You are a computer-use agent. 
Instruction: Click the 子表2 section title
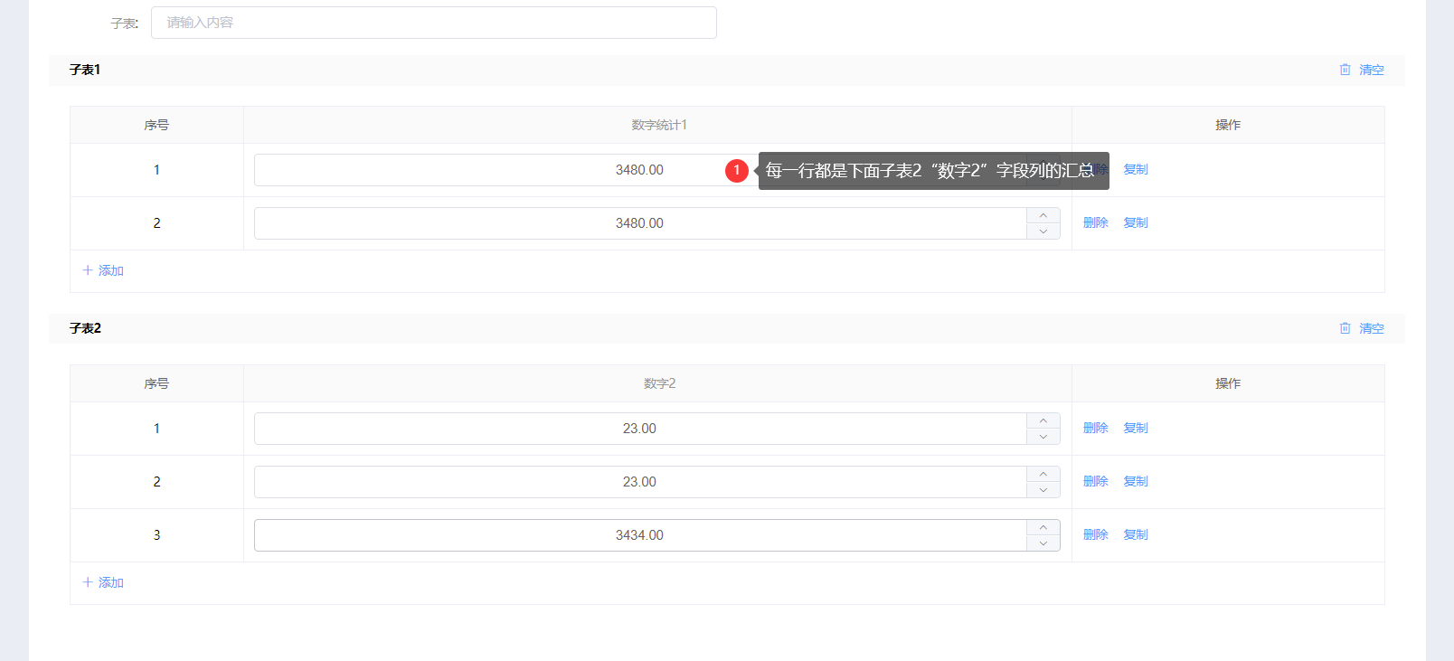coord(85,328)
